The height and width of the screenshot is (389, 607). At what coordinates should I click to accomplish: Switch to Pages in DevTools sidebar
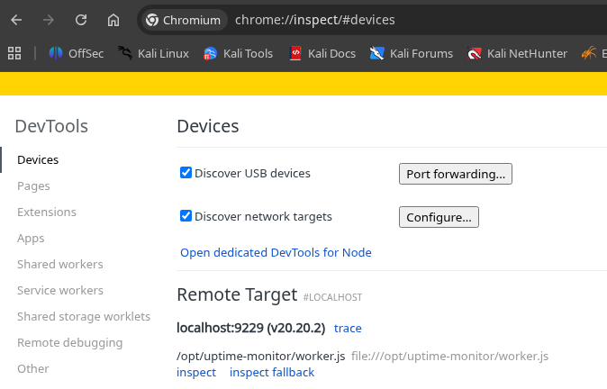[33, 186]
